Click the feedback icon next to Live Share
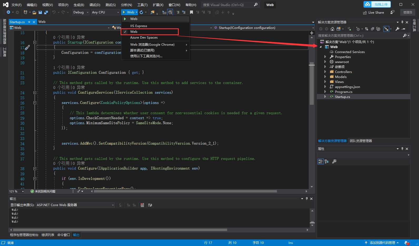Image resolution: width=419 pixels, height=246 pixels. click(x=392, y=12)
